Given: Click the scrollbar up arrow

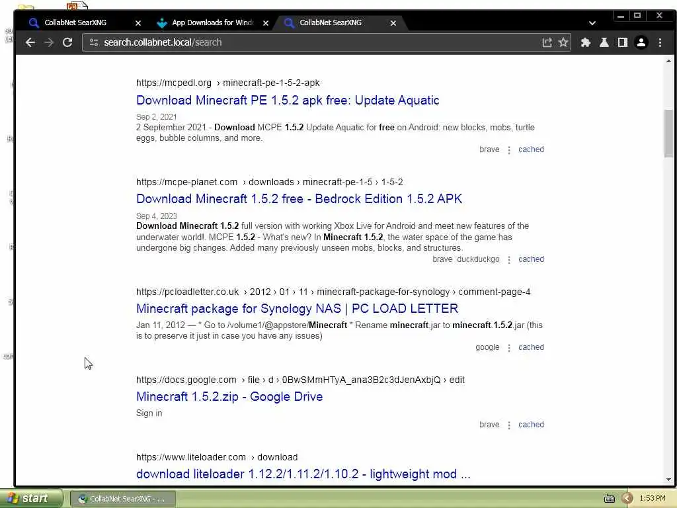Looking at the screenshot, I should point(668,61).
